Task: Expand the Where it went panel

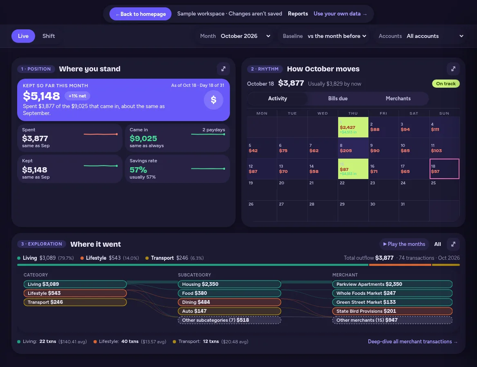Action: point(453,244)
